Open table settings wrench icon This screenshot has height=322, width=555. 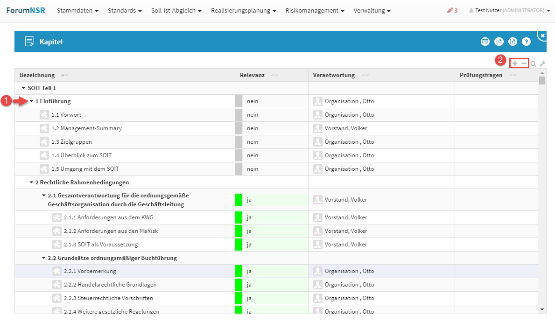(x=542, y=64)
